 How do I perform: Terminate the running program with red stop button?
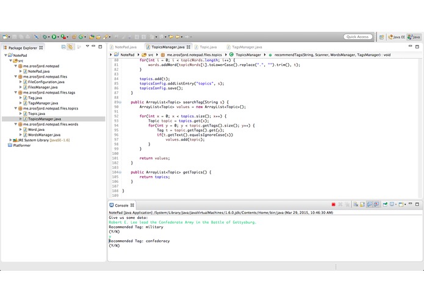[334, 205]
